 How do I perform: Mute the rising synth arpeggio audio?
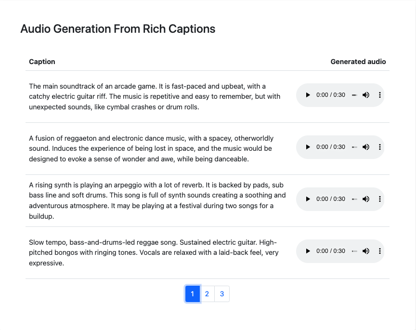click(366, 199)
